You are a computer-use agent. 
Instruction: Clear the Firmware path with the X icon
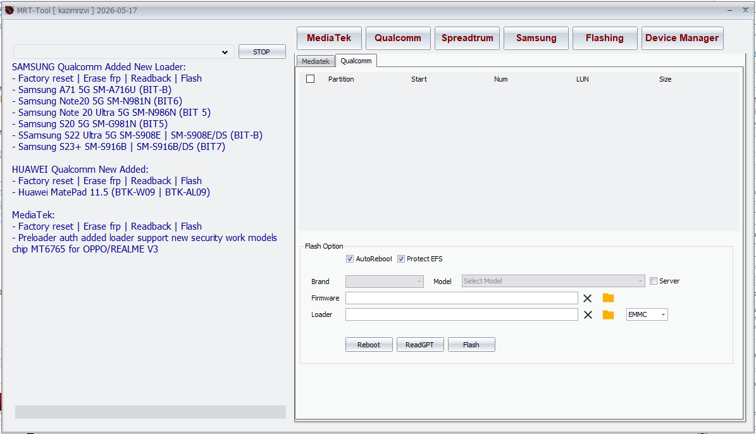point(587,299)
